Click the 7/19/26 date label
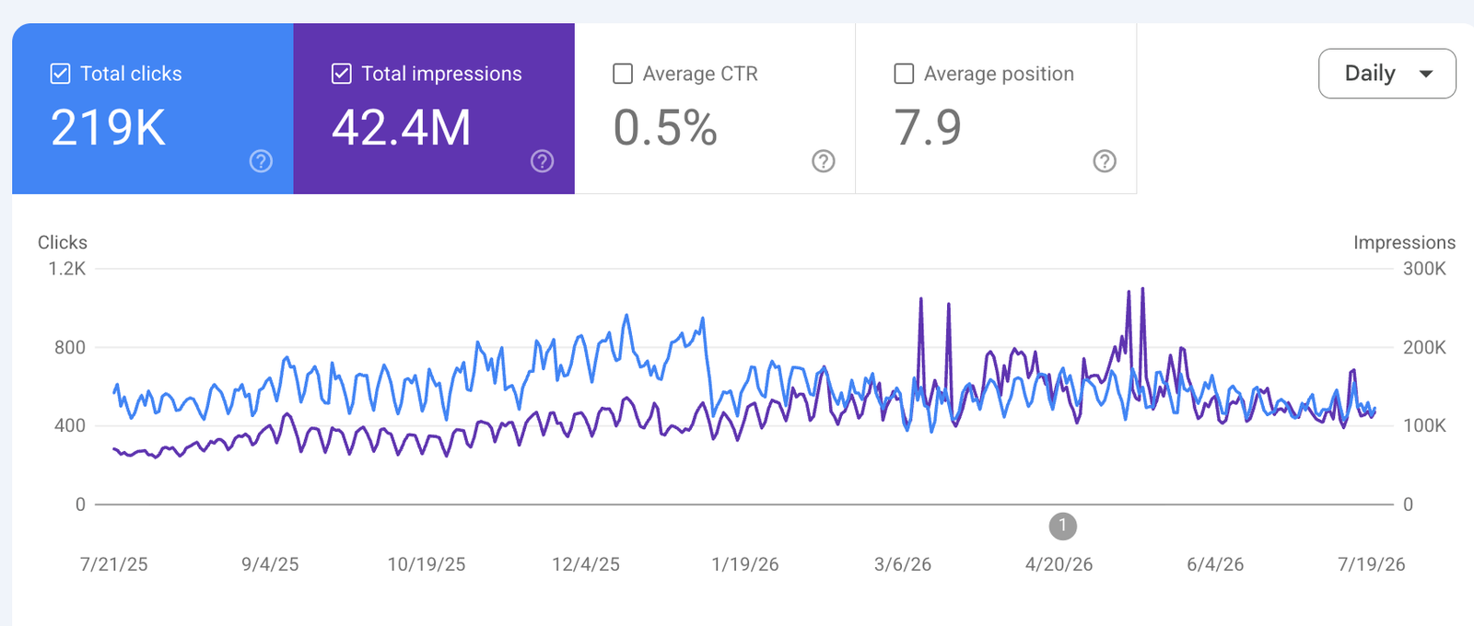This screenshot has height=626, width=1474. [x=1372, y=564]
